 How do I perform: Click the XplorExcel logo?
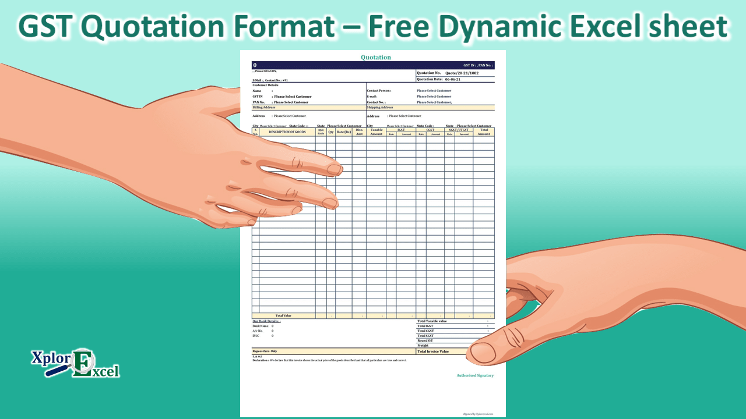[x=75, y=363]
